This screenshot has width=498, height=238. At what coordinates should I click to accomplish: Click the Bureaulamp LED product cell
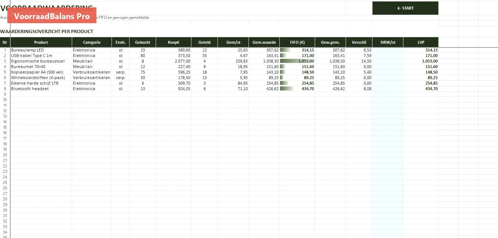[41, 50]
